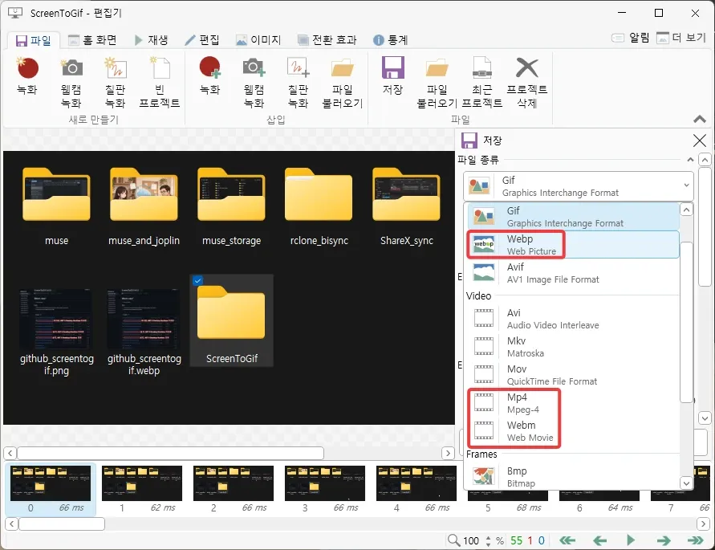
Task: Click 더 보기 extras button
Action: click(x=681, y=38)
